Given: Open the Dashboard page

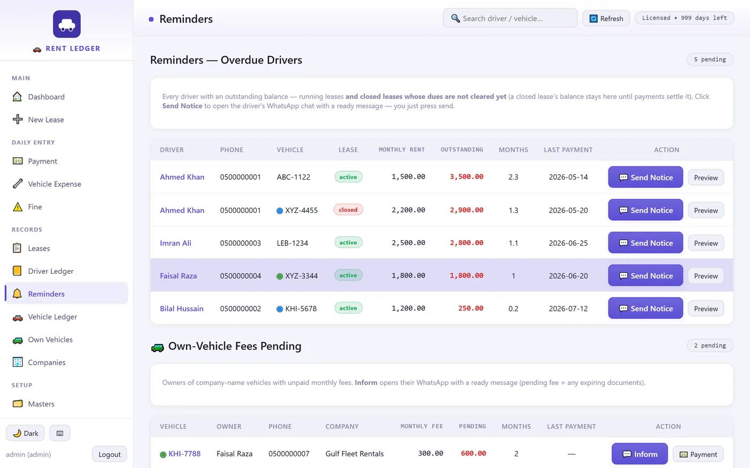Looking at the screenshot, I should [x=66, y=97].
